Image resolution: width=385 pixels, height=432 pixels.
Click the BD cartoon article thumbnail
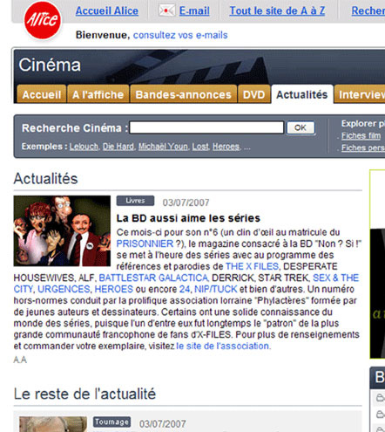point(62,231)
